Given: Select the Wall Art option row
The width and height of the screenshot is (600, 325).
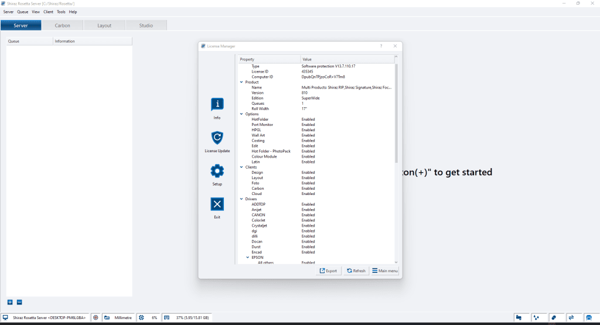Looking at the screenshot, I should pyautogui.click(x=316, y=135).
